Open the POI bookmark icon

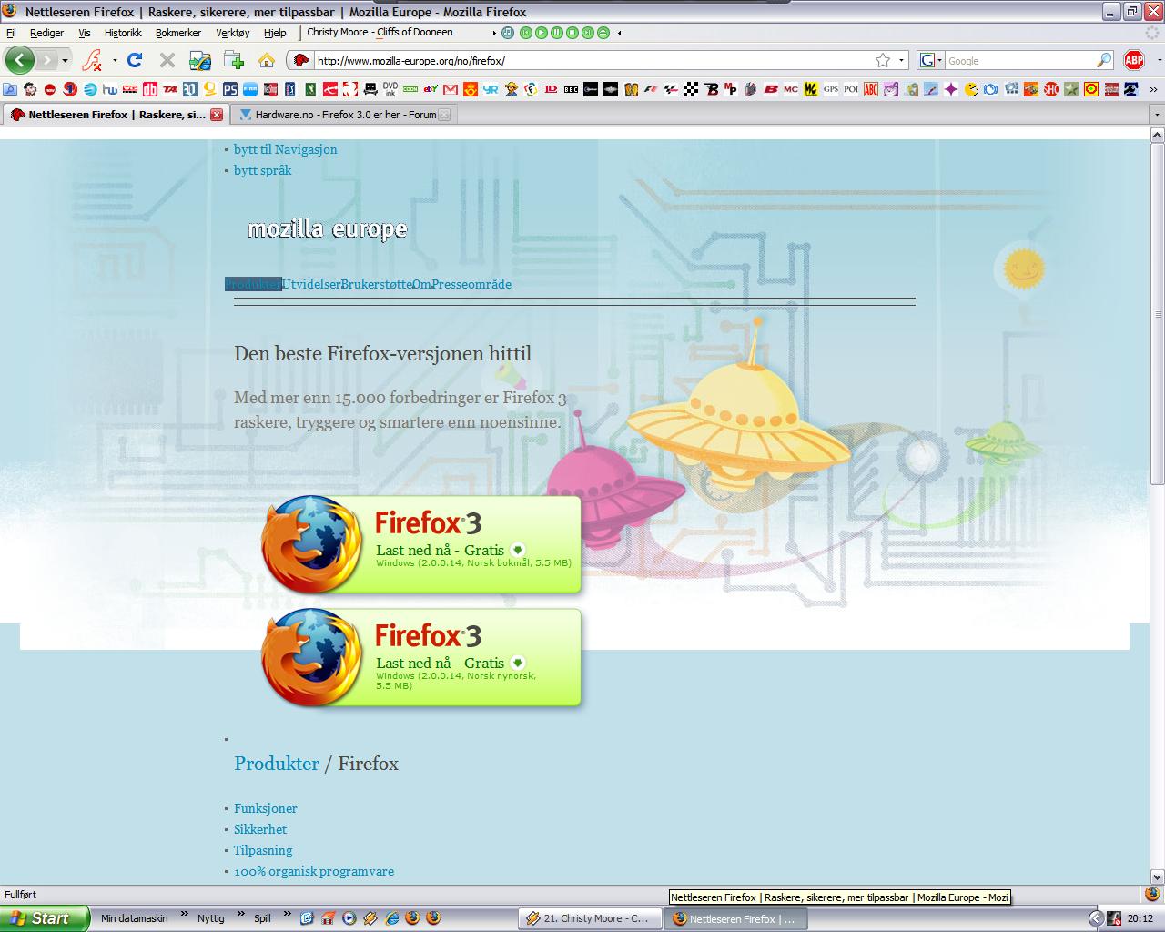[x=851, y=89]
